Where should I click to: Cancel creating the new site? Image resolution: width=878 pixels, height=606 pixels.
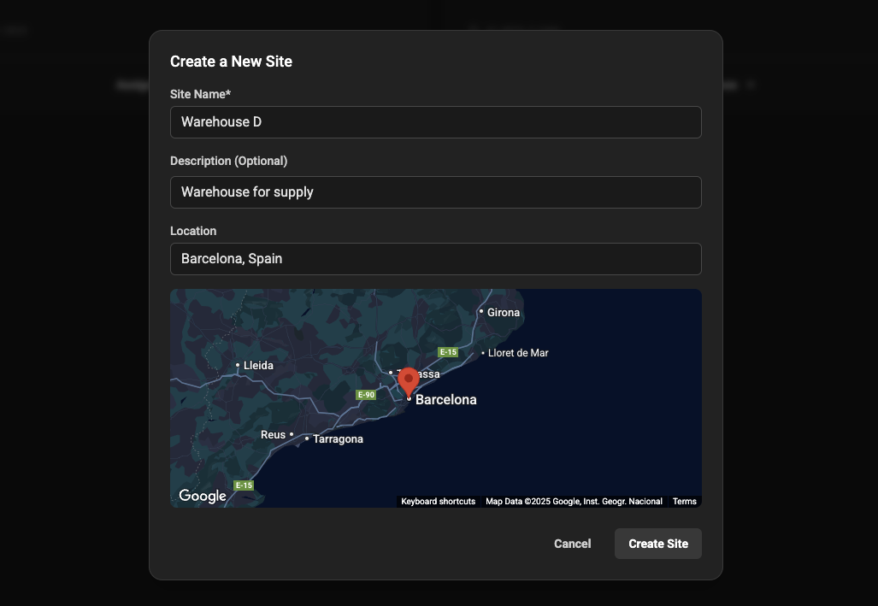click(x=572, y=544)
